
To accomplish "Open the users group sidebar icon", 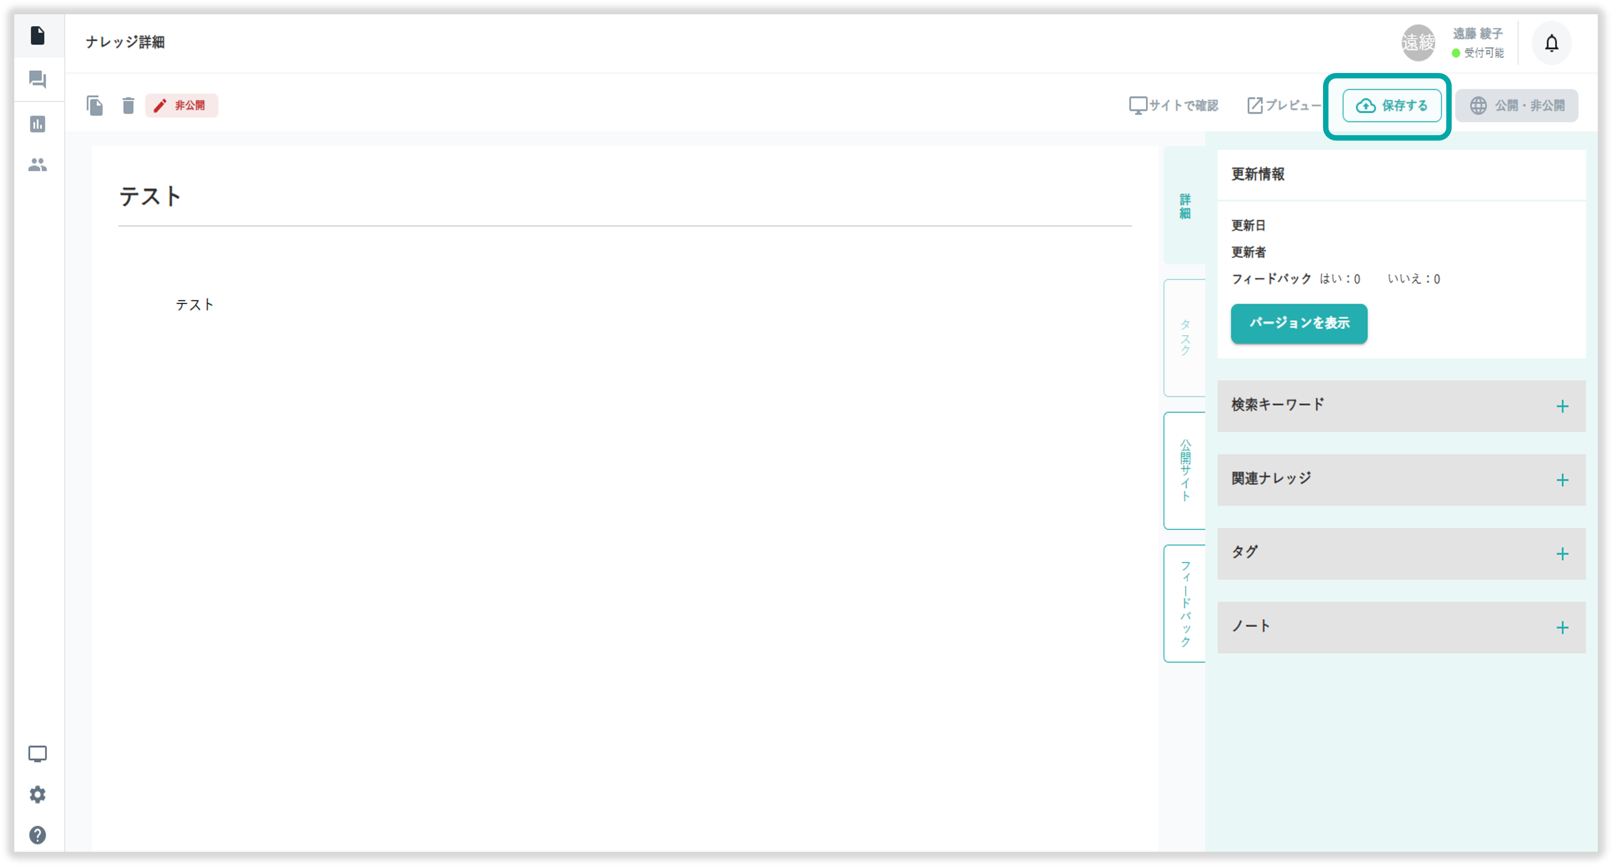I will (37, 165).
